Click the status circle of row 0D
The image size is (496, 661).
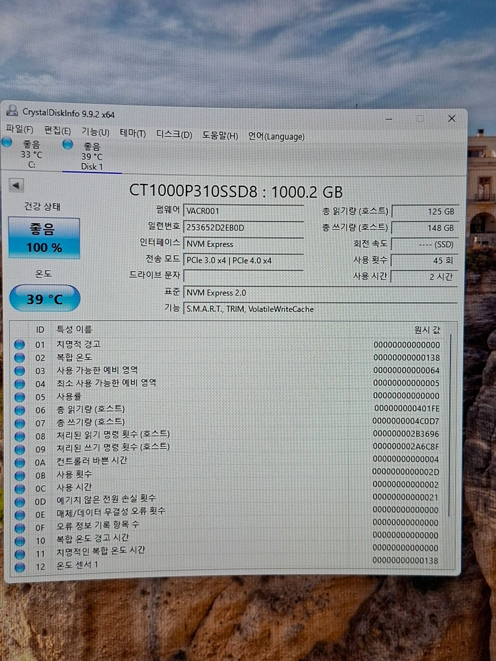pos(19,502)
